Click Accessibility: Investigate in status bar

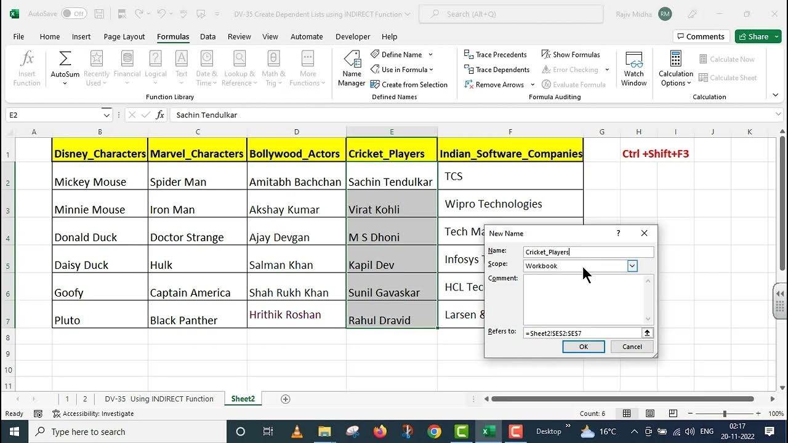(x=93, y=413)
